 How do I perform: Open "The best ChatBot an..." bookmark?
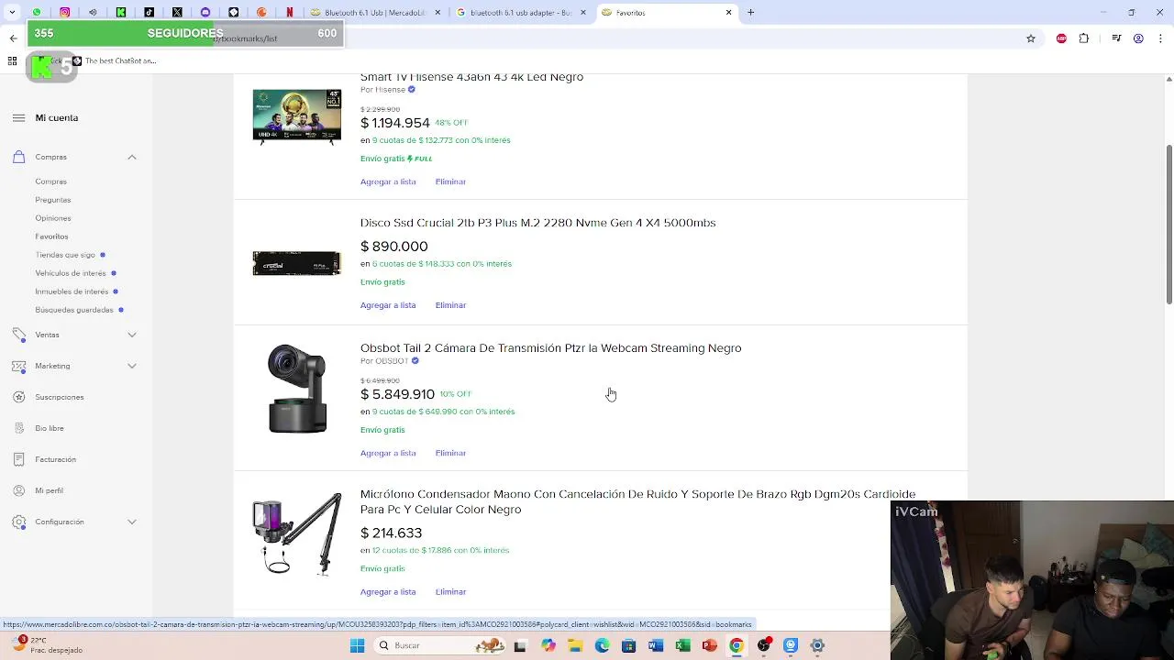[114, 60]
